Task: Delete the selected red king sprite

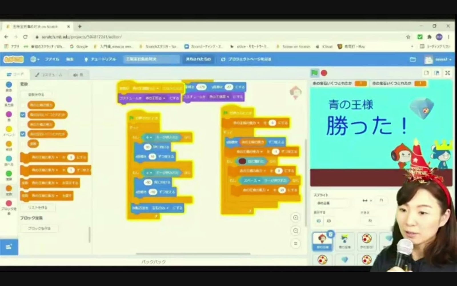Action: (x=330, y=234)
